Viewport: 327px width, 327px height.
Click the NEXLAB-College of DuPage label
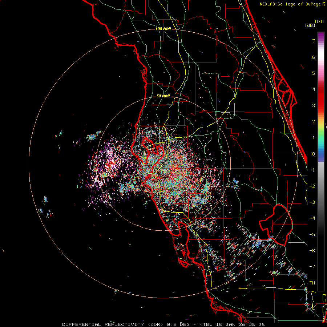pyautogui.click(x=292, y=4)
